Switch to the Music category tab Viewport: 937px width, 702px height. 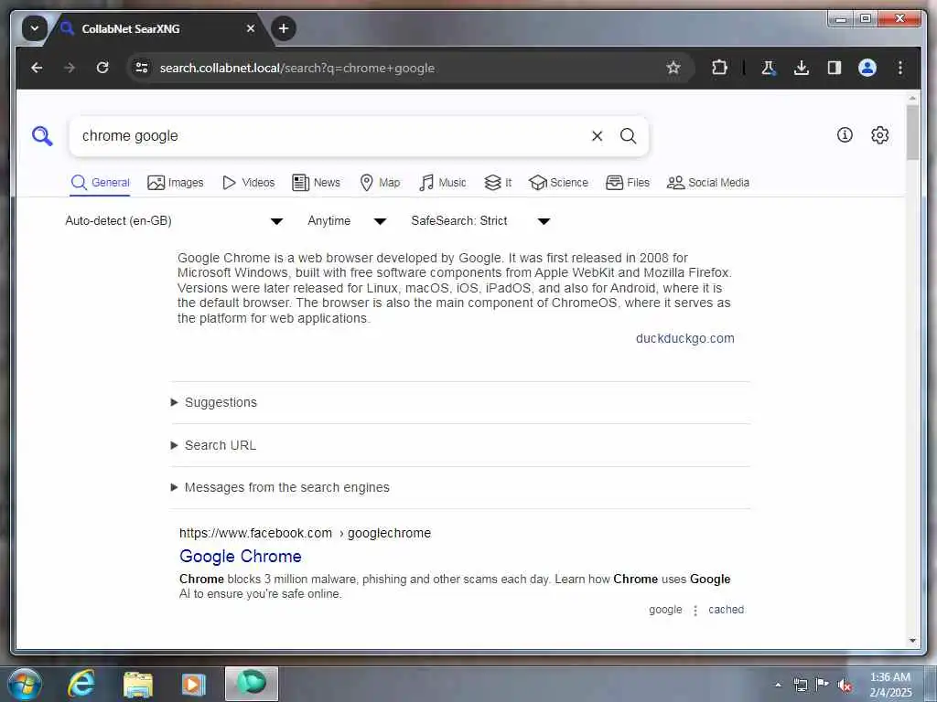442,183
